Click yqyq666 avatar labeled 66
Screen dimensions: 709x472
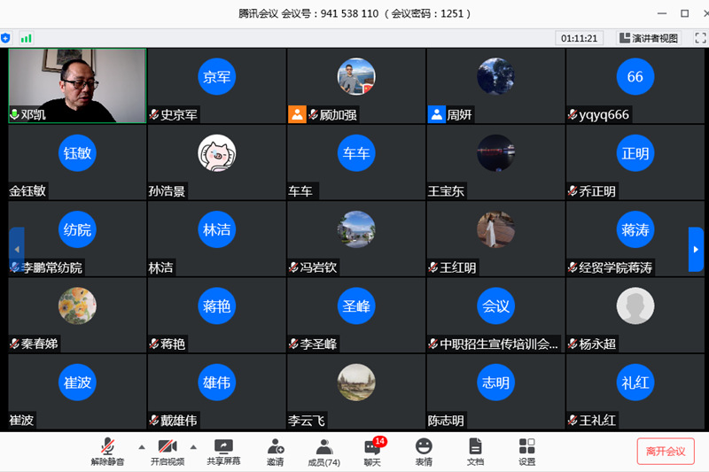click(x=635, y=77)
